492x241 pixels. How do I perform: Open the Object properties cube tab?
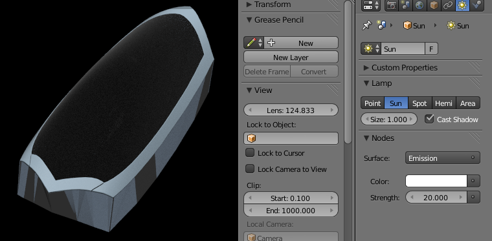[434, 5]
